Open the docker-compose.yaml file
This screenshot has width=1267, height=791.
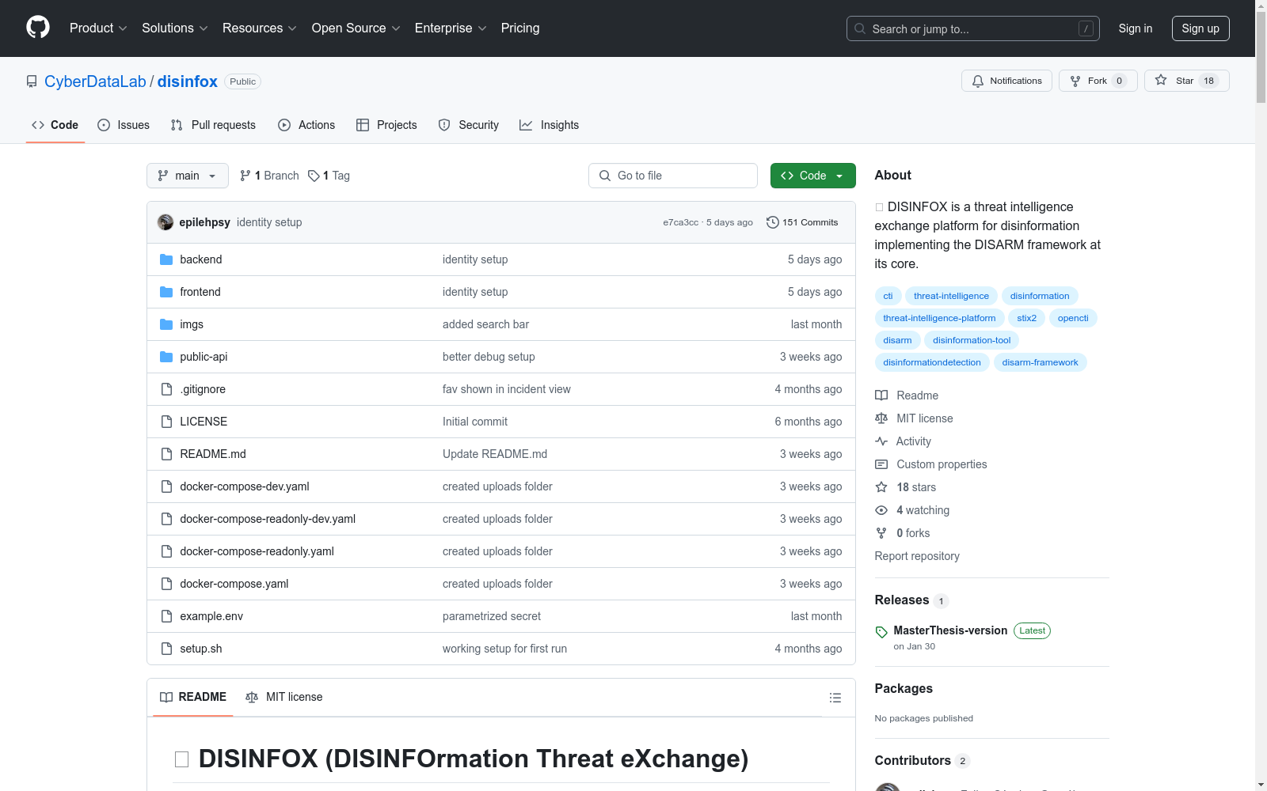(234, 584)
